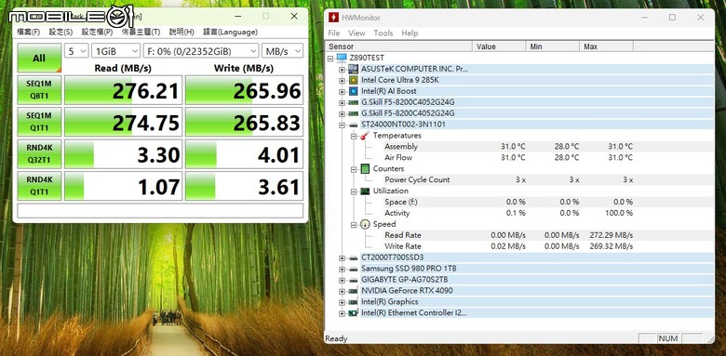Run the RND4K Q32T1 test

(39, 154)
